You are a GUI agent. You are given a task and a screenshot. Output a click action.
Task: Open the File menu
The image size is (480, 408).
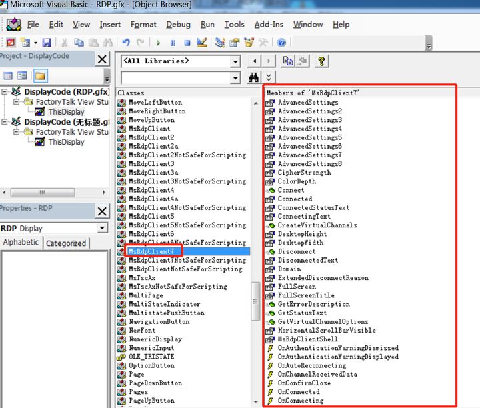point(33,24)
